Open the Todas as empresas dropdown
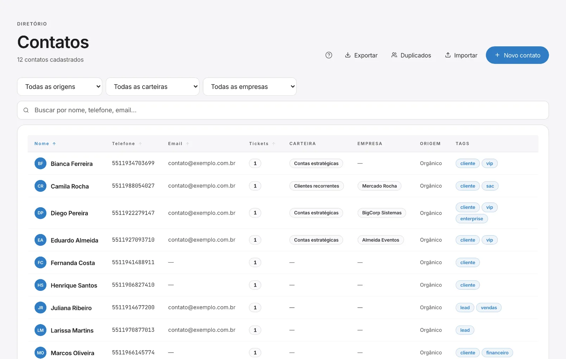 click(250, 86)
